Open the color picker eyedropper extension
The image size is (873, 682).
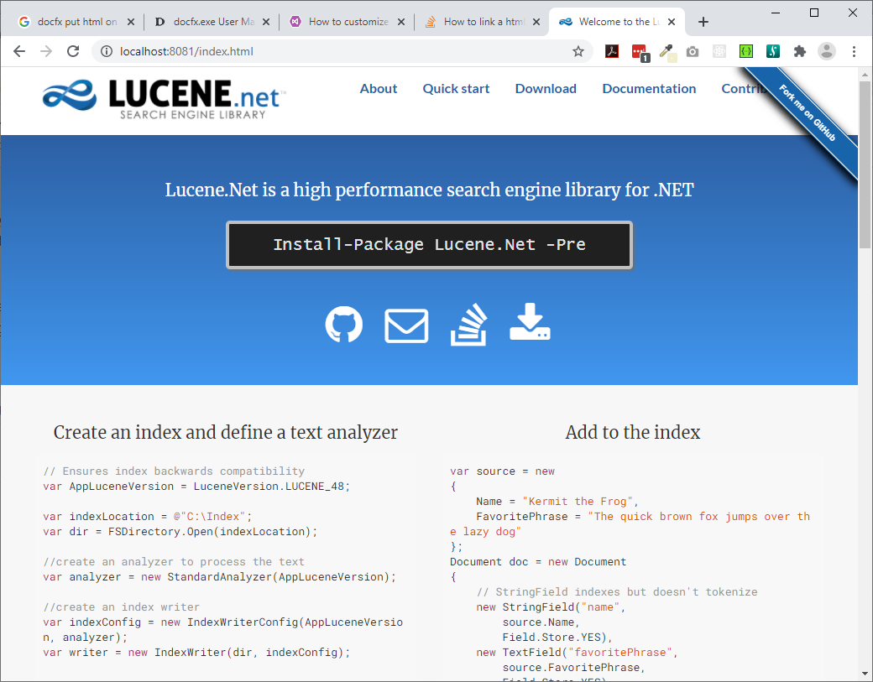(x=667, y=52)
